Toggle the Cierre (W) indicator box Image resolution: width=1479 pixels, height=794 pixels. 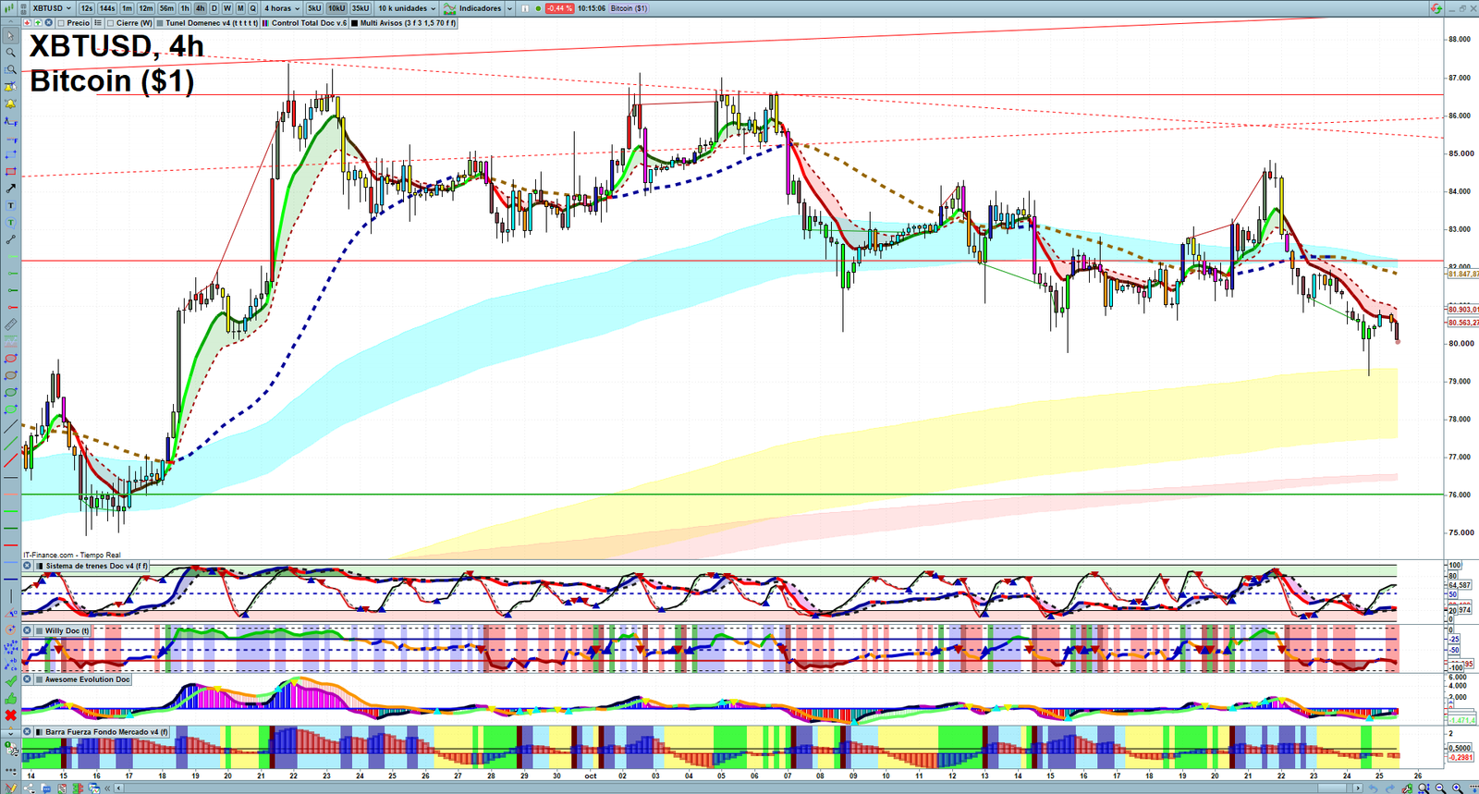pos(111,23)
